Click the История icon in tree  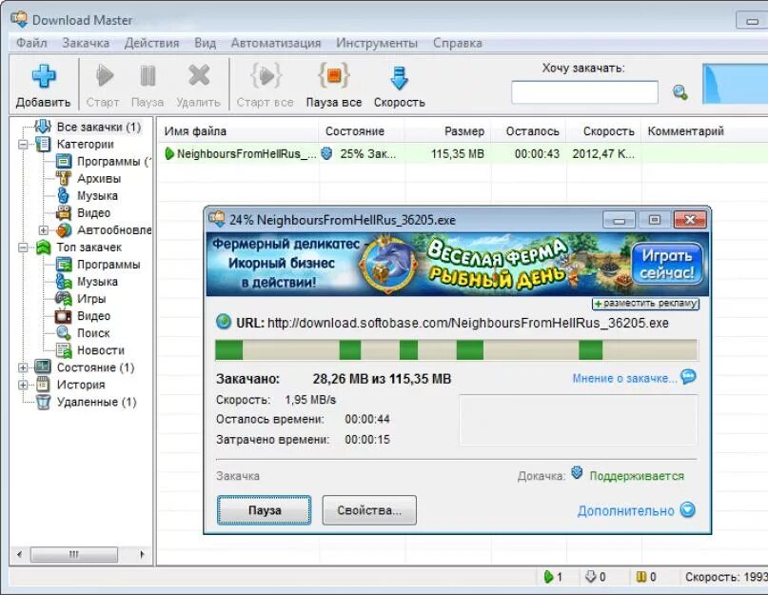pyautogui.click(x=43, y=385)
